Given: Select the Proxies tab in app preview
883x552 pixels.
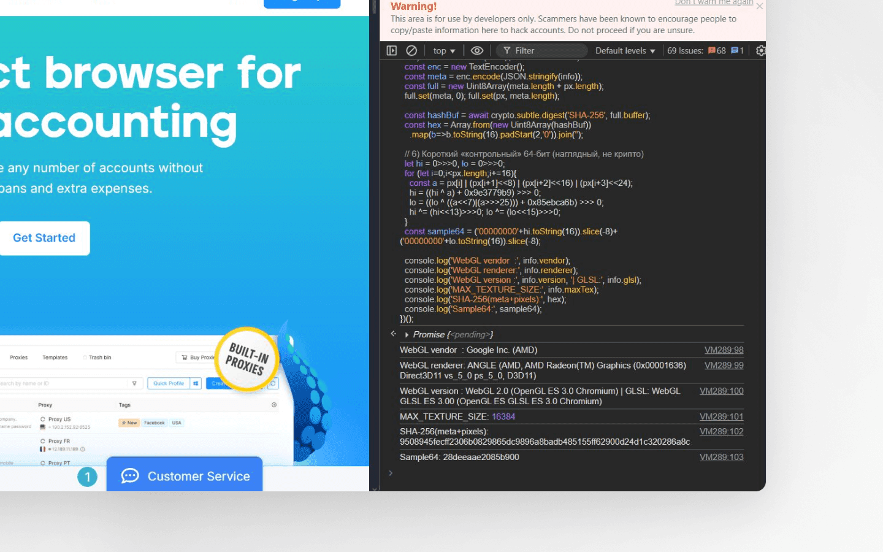Looking at the screenshot, I should tap(18, 358).
